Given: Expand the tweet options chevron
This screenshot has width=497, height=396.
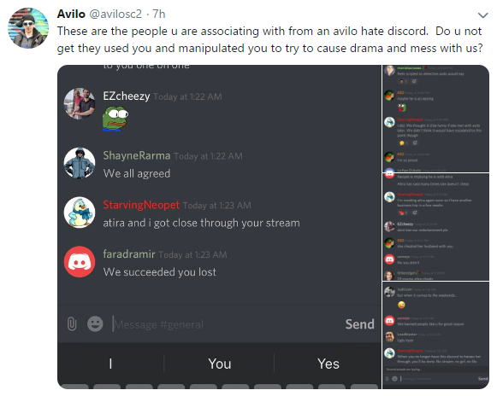Looking at the screenshot, I should (482, 15).
